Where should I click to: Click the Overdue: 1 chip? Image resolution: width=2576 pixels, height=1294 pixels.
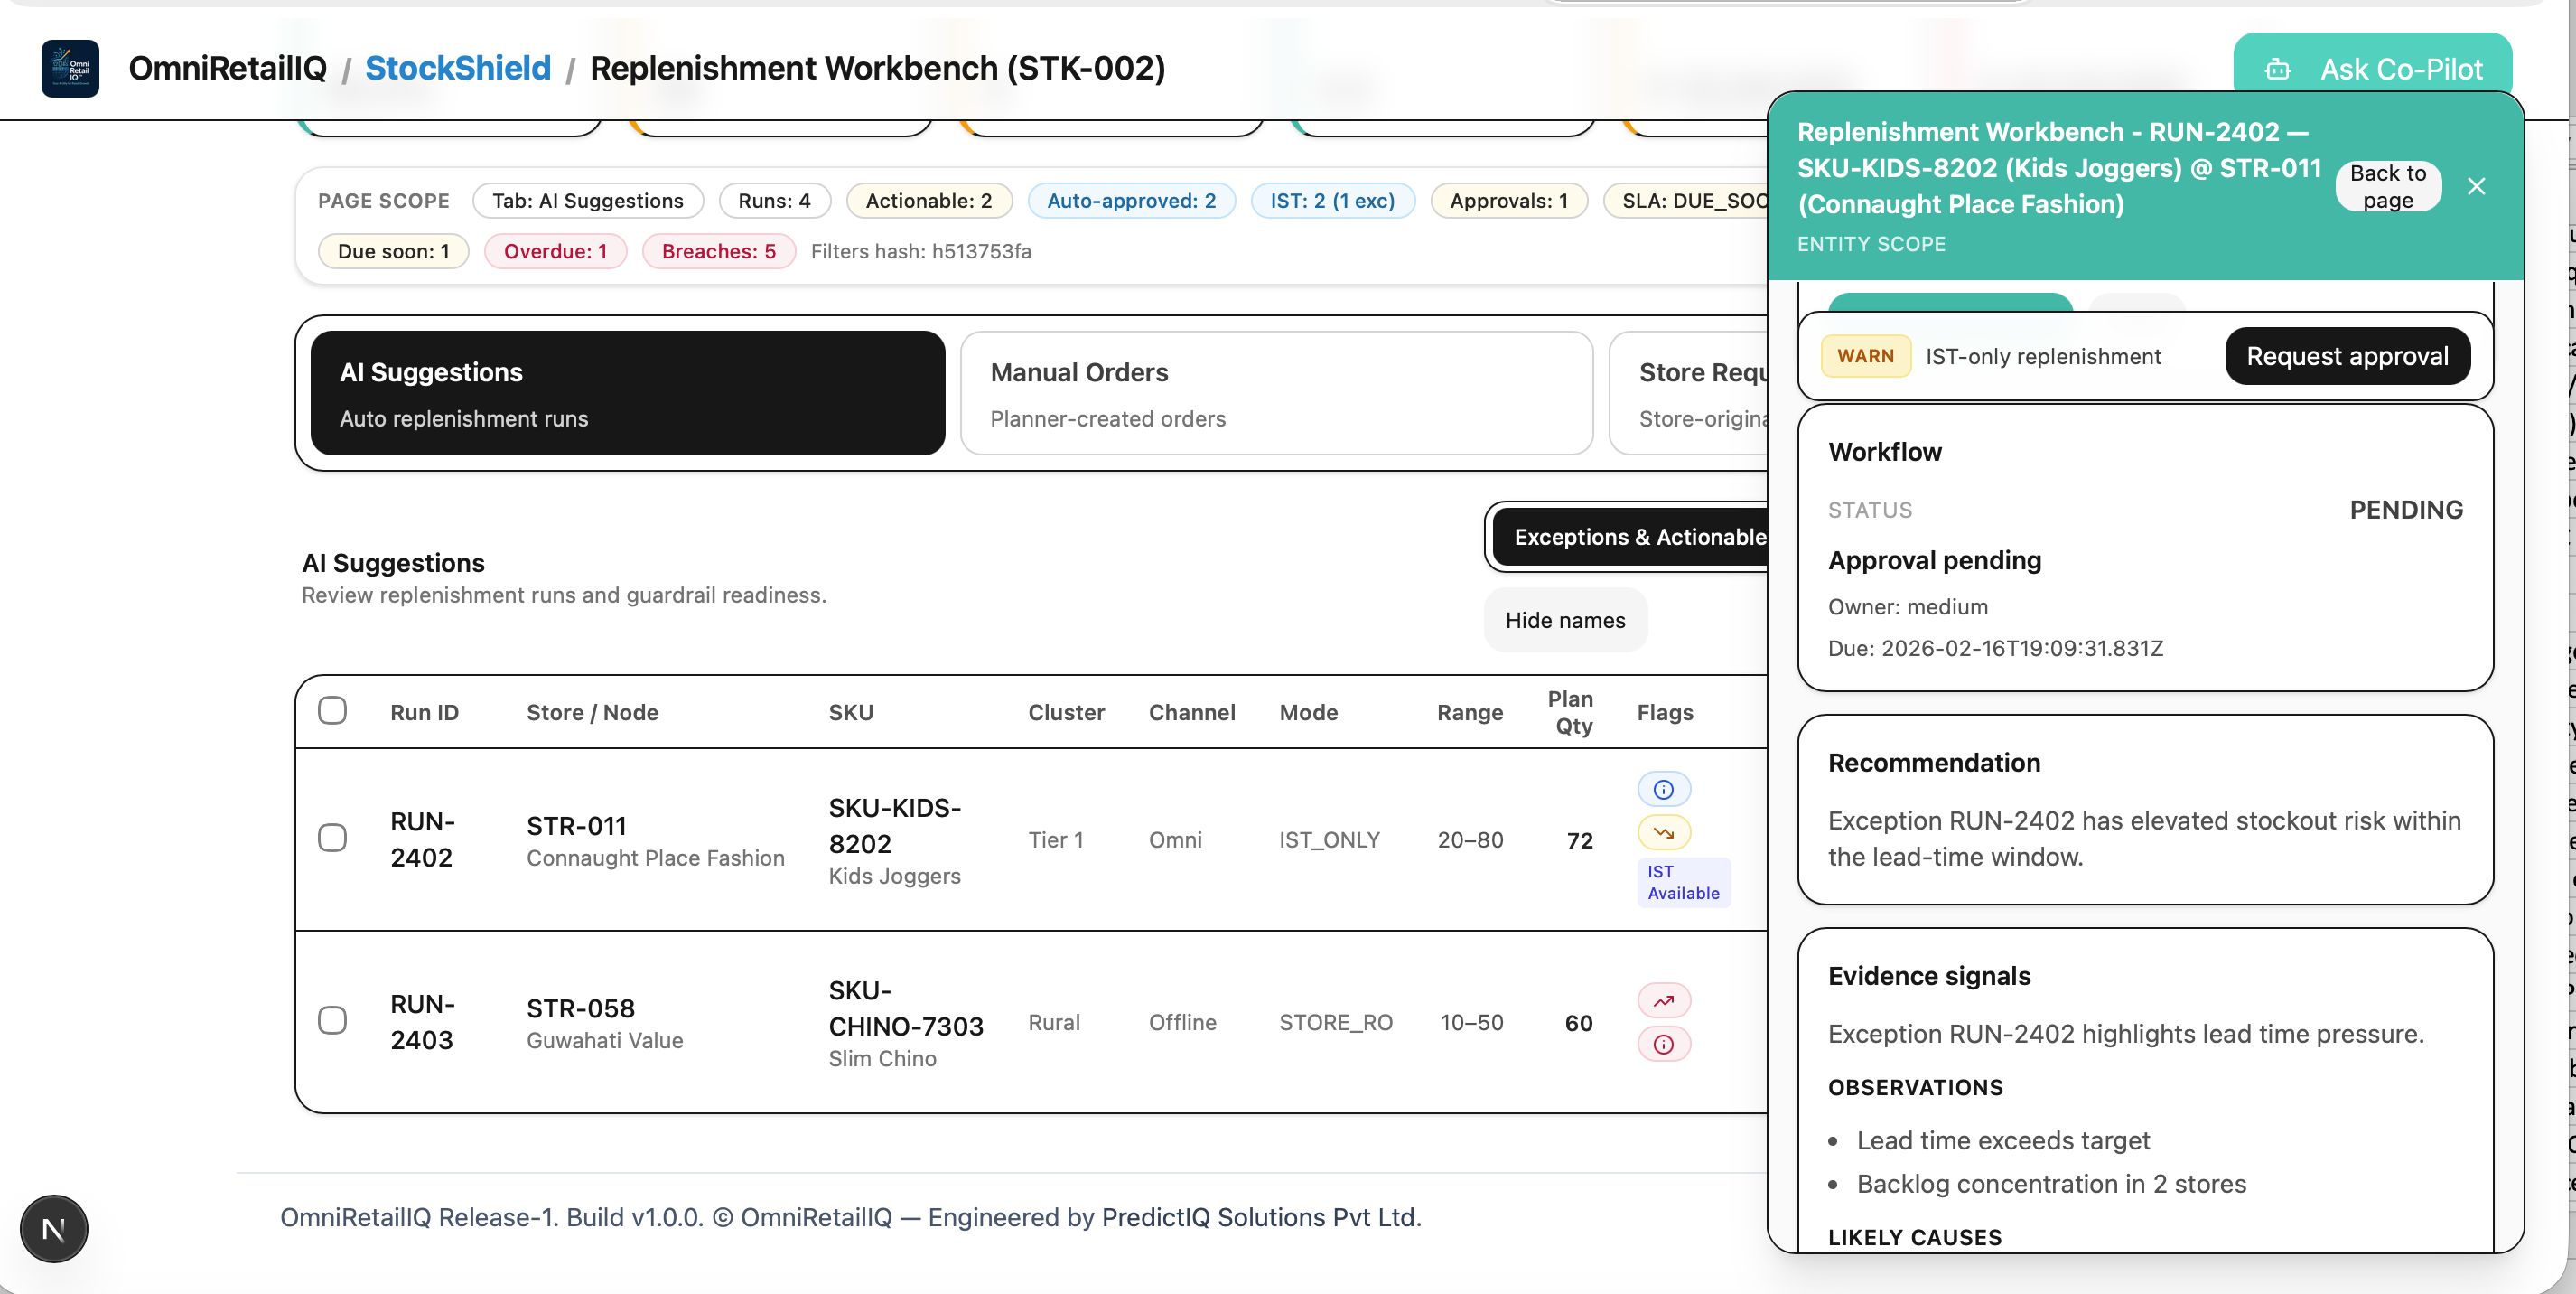[555, 251]
